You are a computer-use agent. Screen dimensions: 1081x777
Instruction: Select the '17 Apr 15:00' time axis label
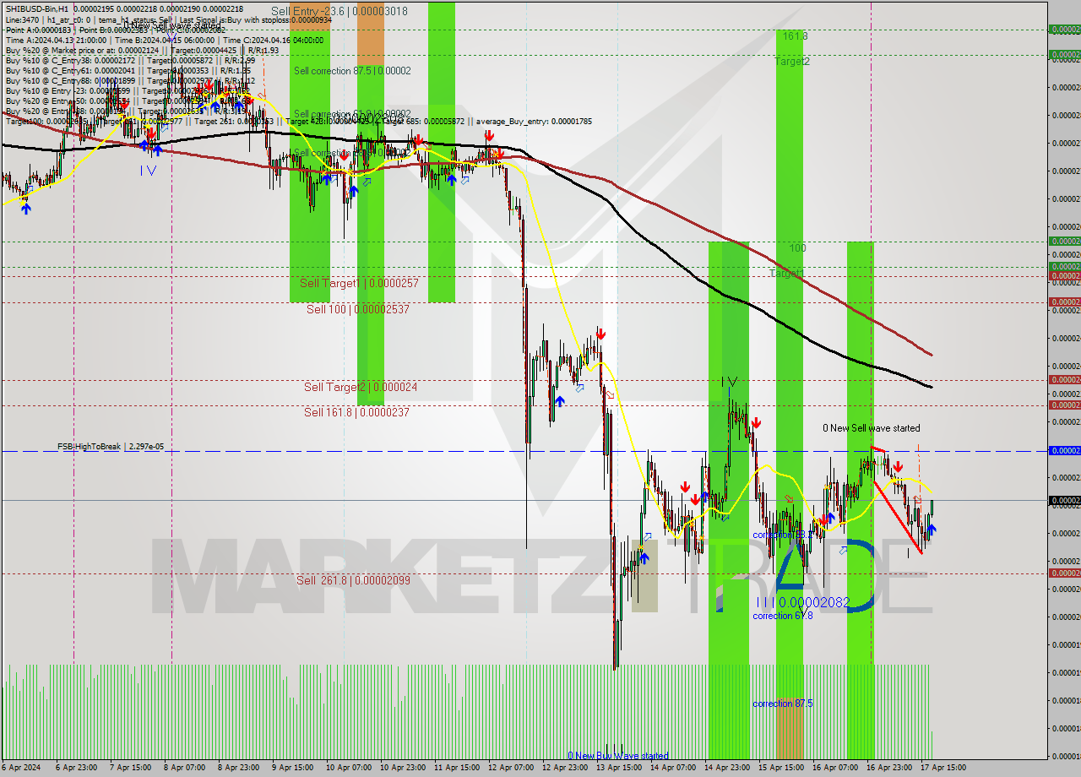942,768
